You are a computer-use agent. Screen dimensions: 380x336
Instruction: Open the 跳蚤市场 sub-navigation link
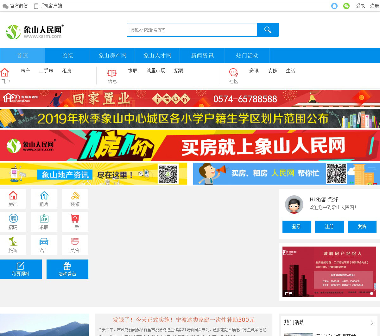pyautogui.click(x=156, y=71)
